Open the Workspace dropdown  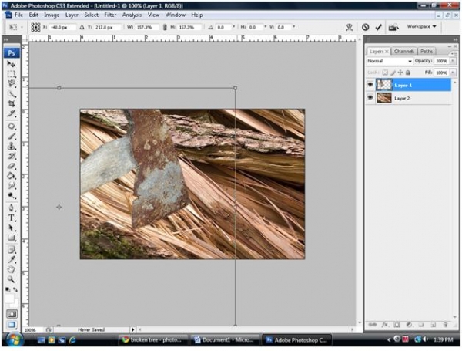tap(422, 26)
